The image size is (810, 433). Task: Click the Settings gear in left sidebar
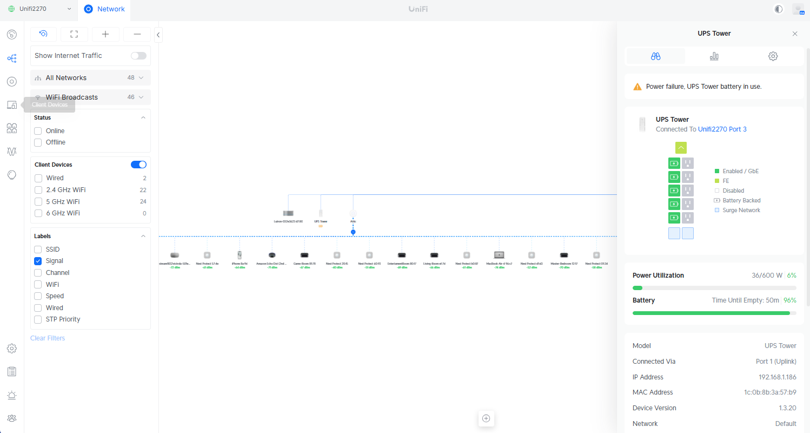[x=12, y=348]
